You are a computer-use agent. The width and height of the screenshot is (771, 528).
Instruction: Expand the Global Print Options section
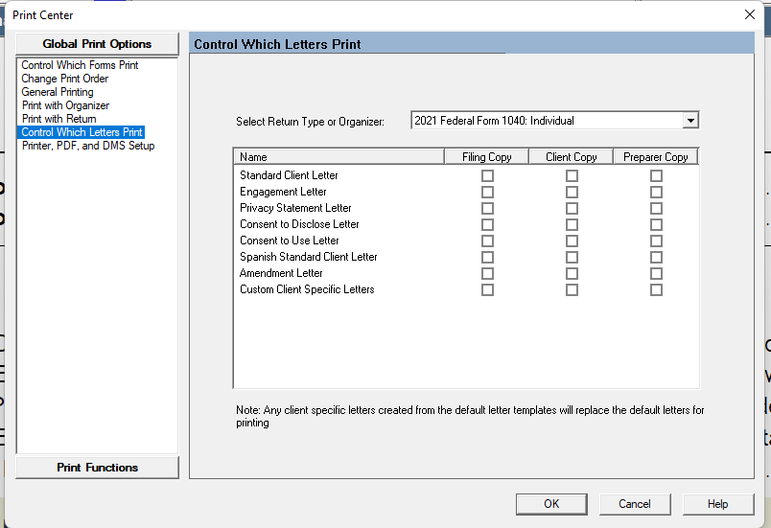(97, 44)
